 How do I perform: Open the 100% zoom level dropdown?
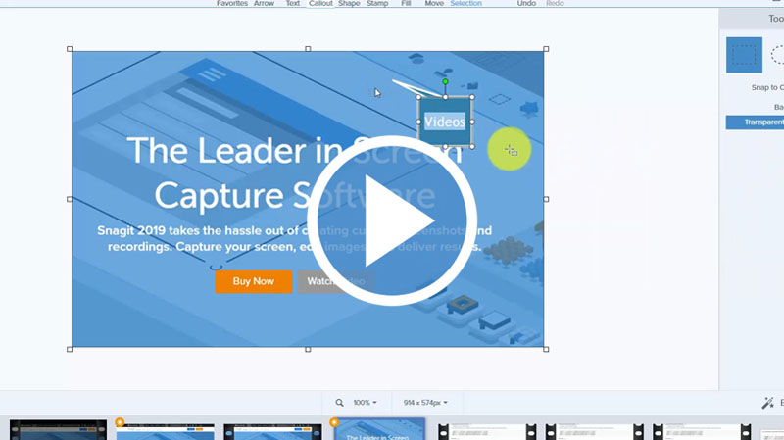[365, 403]
